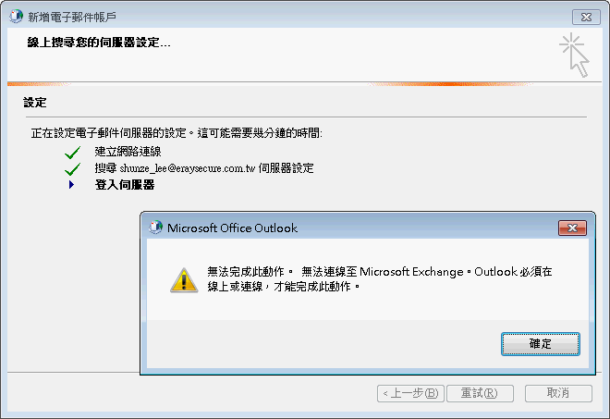Click the 建立網路連線 step label

point(128,152)
